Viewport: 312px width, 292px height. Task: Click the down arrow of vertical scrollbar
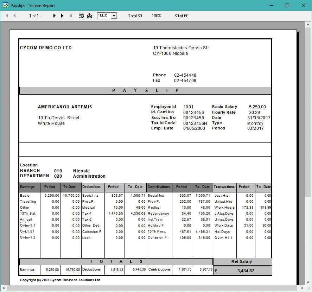point(308,282)
